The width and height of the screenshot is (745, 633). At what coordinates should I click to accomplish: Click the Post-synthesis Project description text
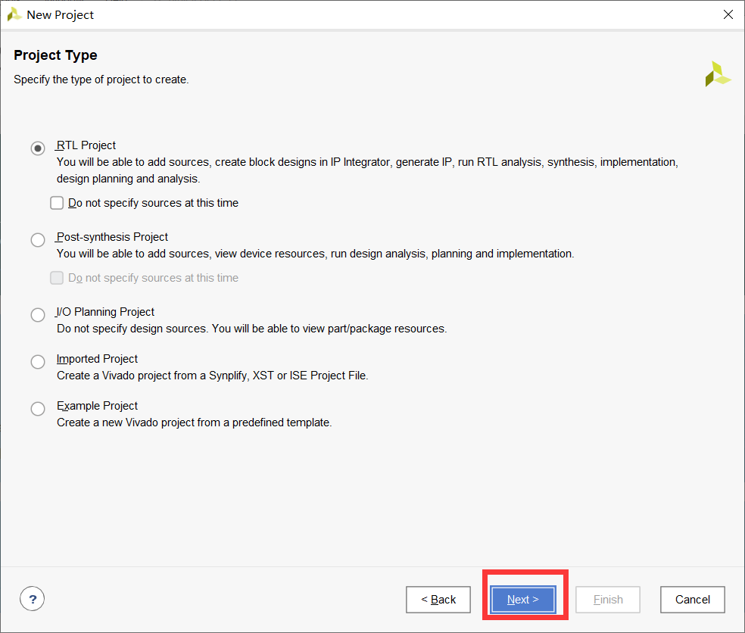tap(316, 254)
